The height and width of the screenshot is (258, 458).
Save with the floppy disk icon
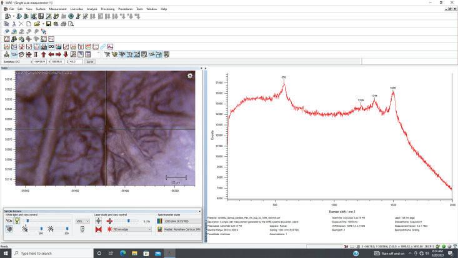49,24
